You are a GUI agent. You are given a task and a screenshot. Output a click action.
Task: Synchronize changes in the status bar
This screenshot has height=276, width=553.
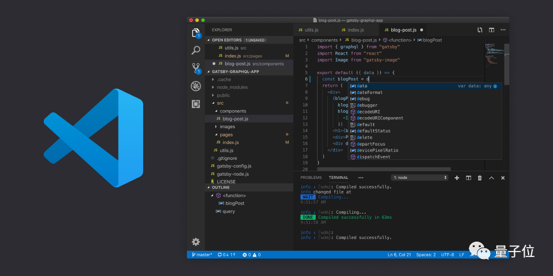click(x=226, y=255)
